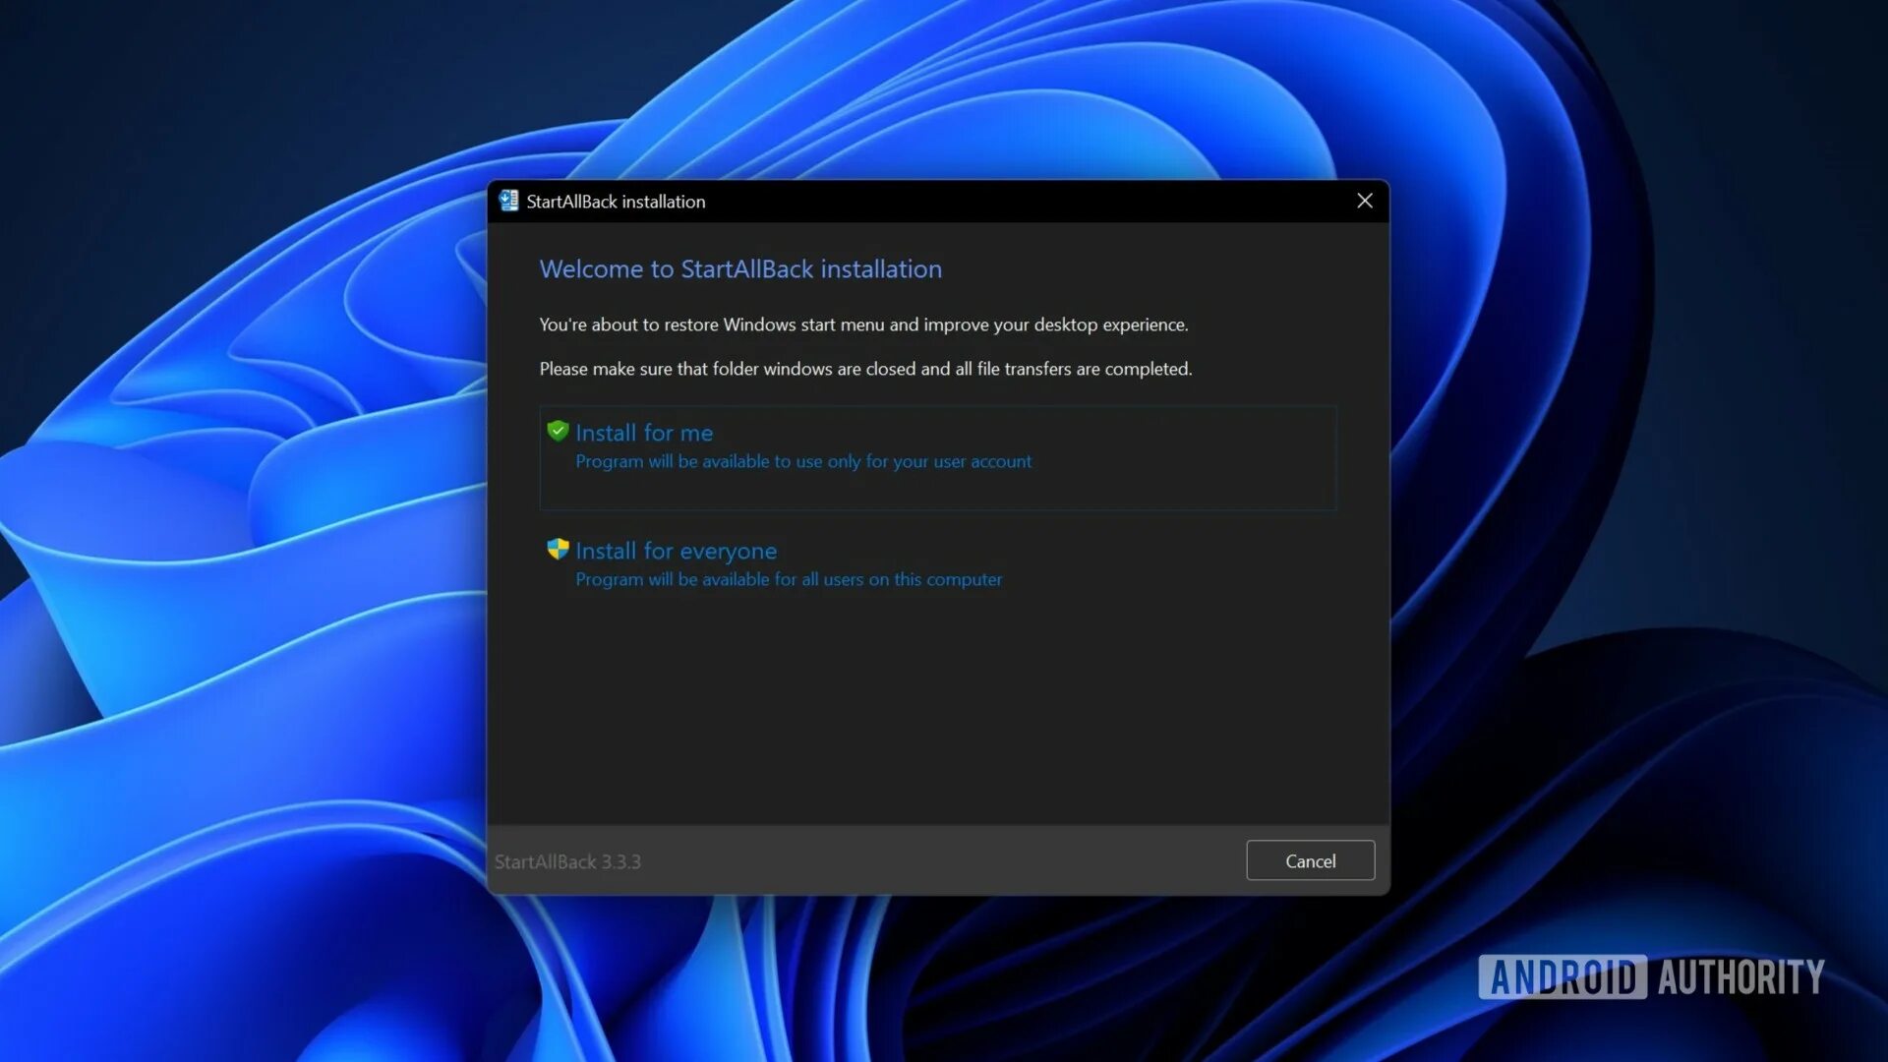
Task: Choose the Install for everyone option
Action: (x=676, y=551)
